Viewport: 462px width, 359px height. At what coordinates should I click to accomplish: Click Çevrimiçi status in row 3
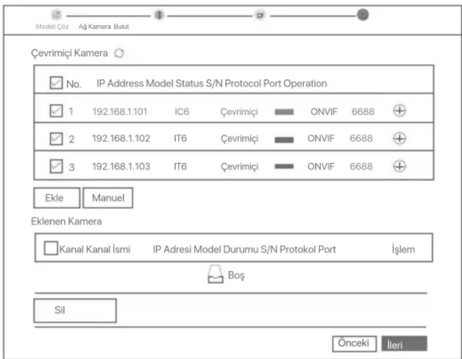pos(239,167)
